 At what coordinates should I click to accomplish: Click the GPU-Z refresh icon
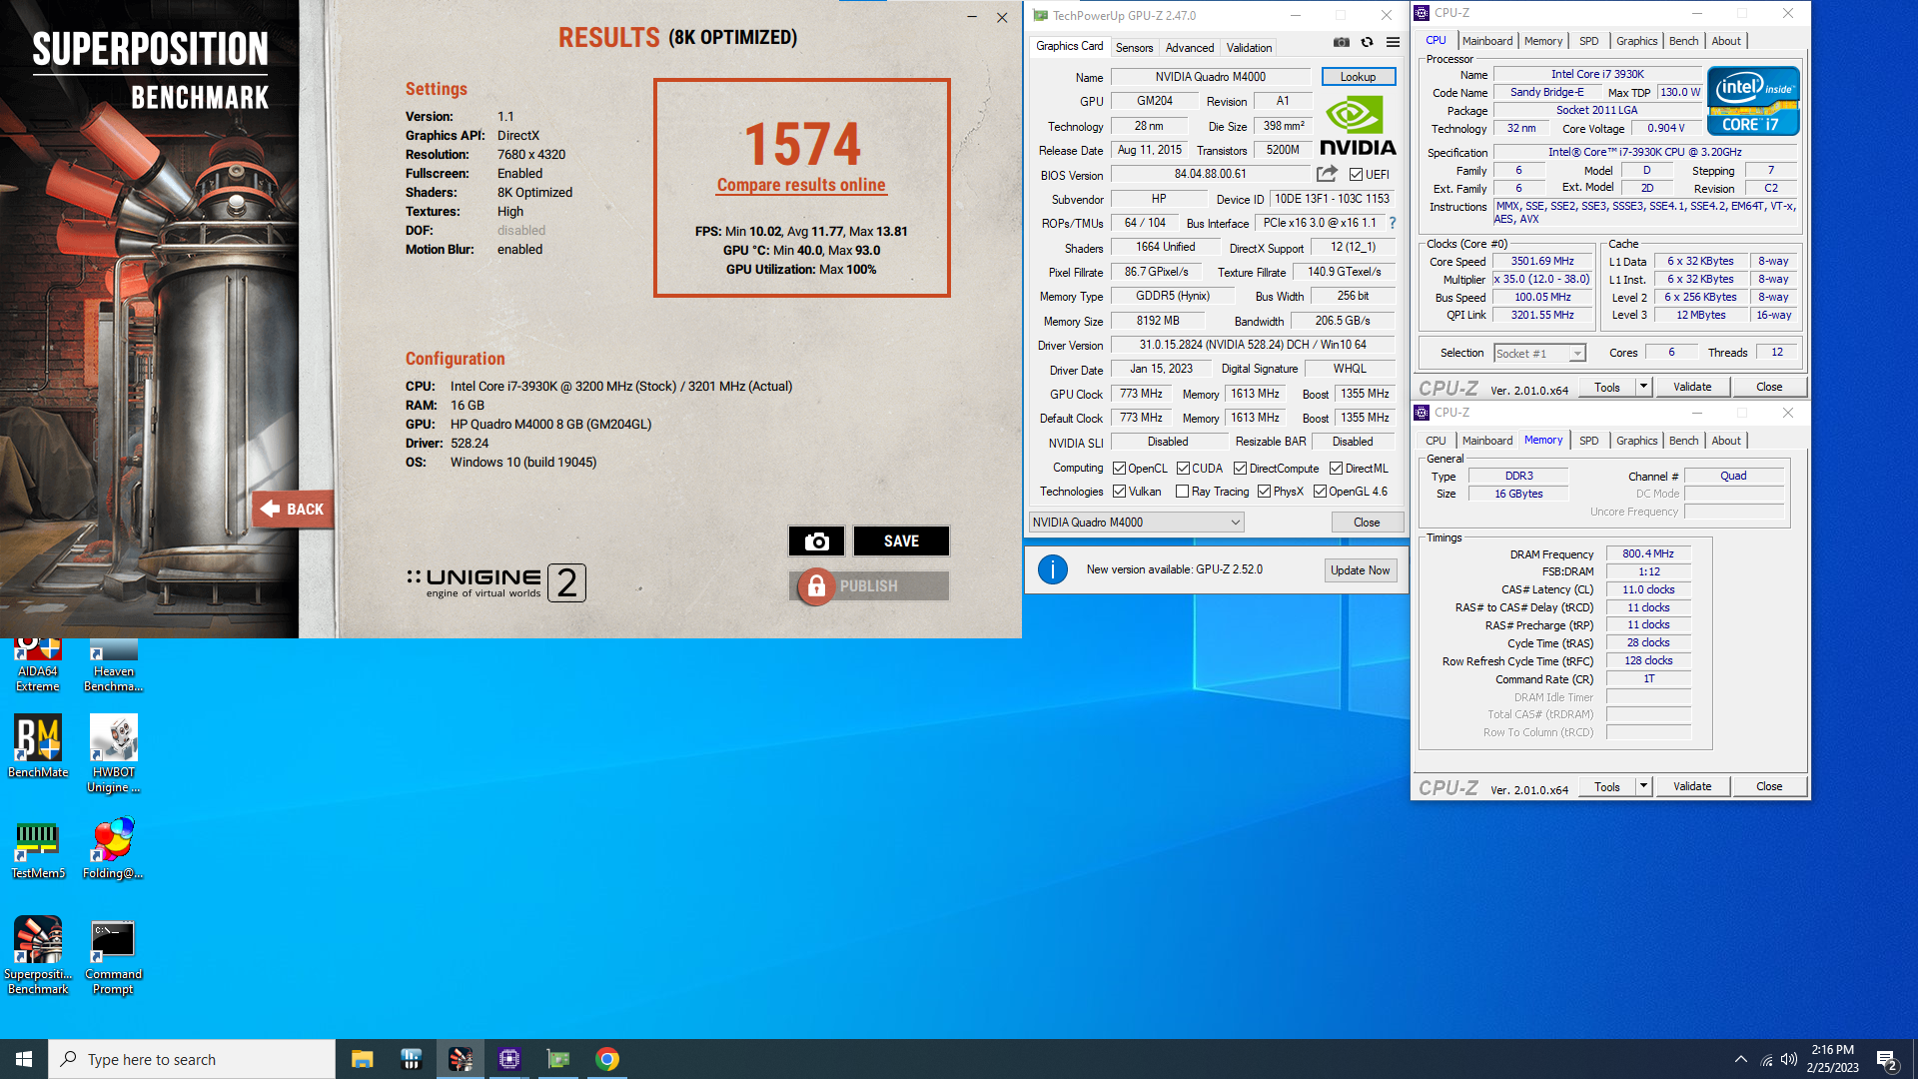pyautogui.click(x=1367, y=42)
